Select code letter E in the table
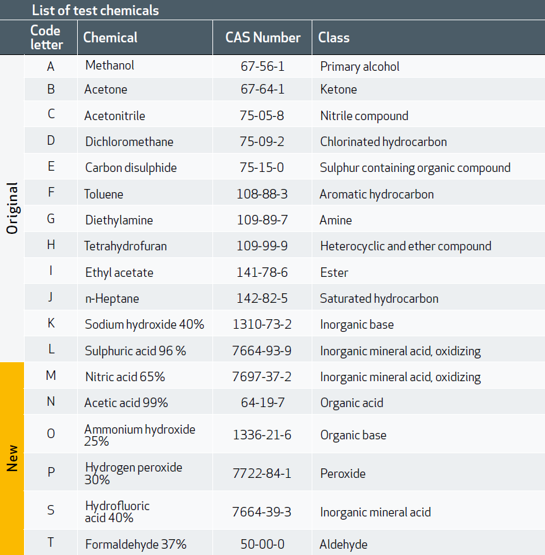The width and height of the screenshot is (545, 555). [x=51, y=167]
